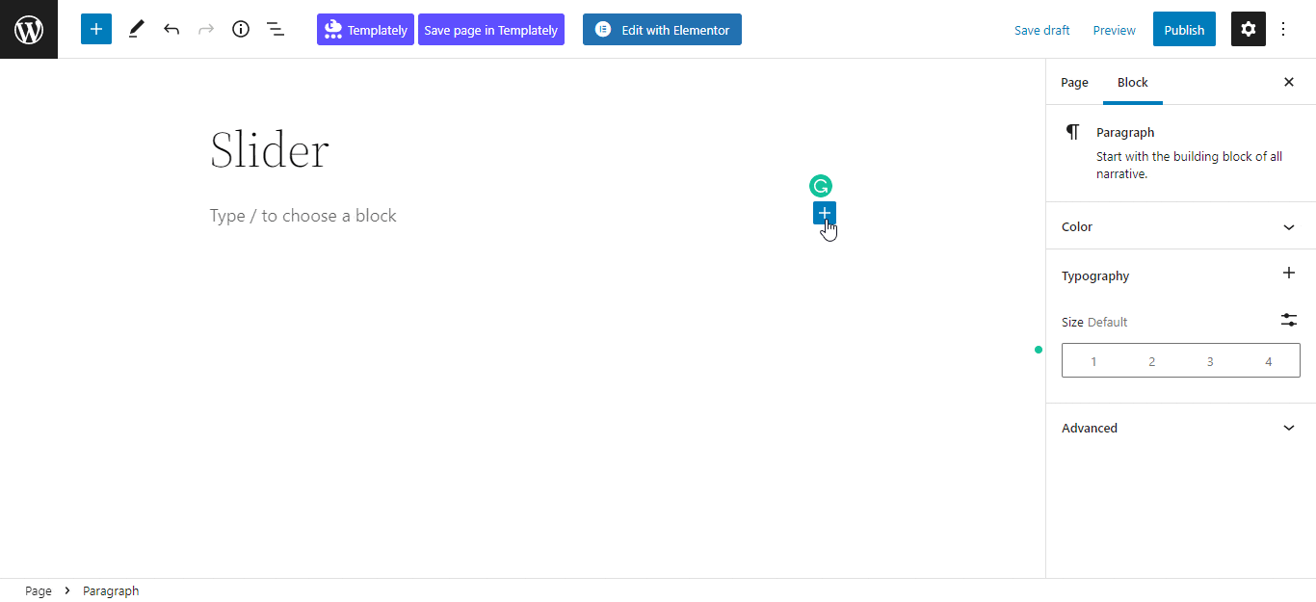Viewport: 1316px width, 602px height.
Task: Switch to the Page tab
Action: click(1074, 82)
